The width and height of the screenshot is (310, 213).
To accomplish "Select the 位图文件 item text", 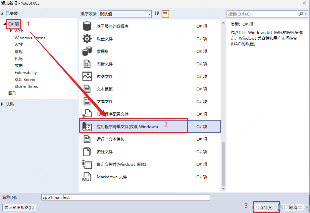I will point(105,77).
